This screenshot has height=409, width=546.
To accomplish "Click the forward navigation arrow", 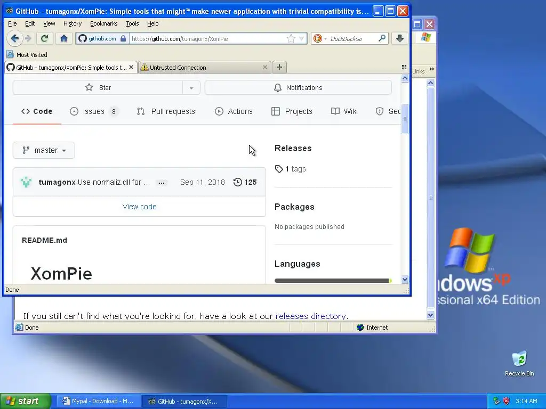I will tap(29, 38).
